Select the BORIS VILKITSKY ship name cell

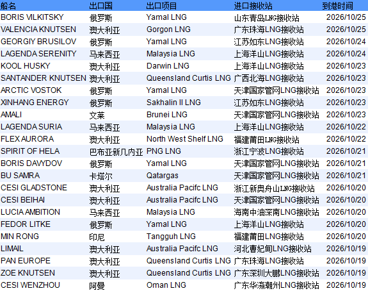(32, 17)
